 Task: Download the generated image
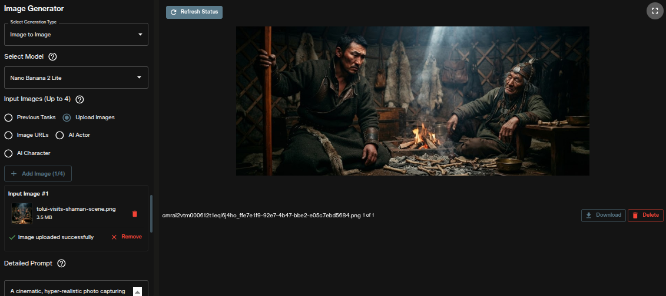click(x=604, y=215)
